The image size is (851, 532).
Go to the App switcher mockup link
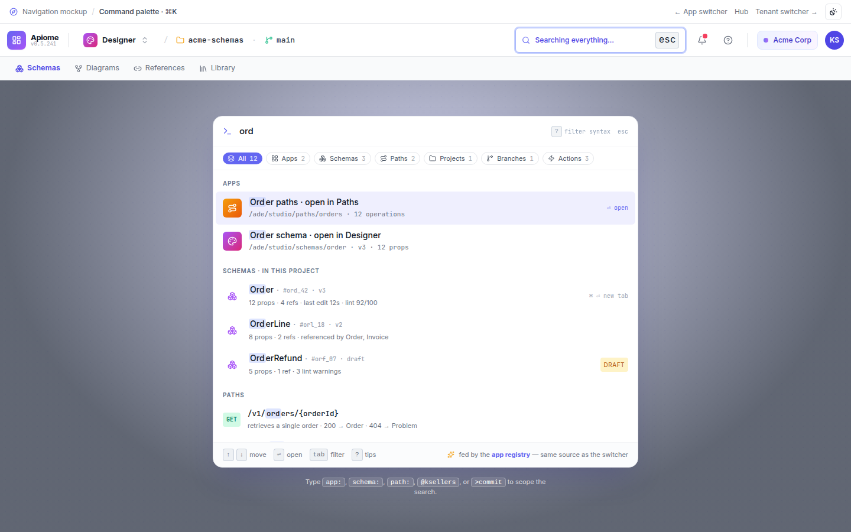coord(701,12)
